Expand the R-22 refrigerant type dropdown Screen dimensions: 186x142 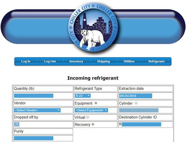point(83,96)
